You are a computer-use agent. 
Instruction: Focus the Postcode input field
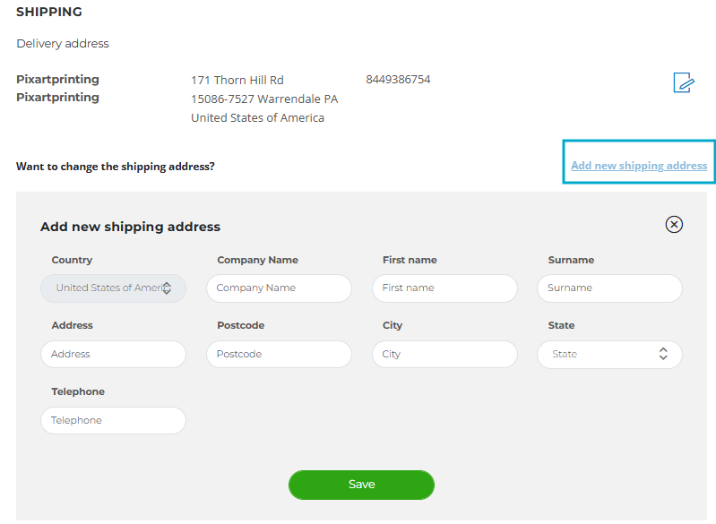click(x=279, y=354)
